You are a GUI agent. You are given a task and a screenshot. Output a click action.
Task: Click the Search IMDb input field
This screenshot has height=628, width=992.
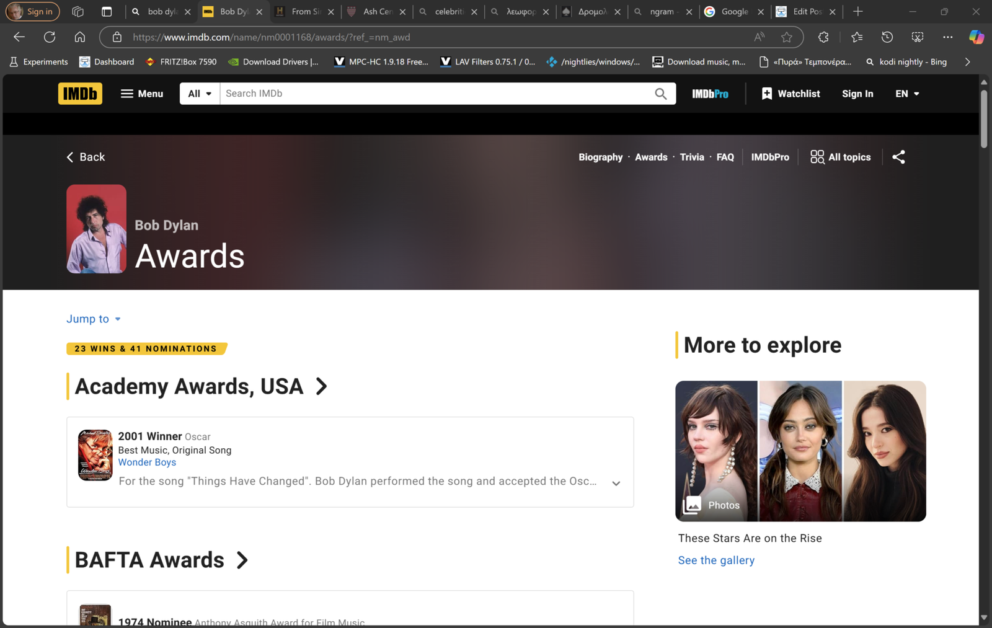[x=434, y=94]
